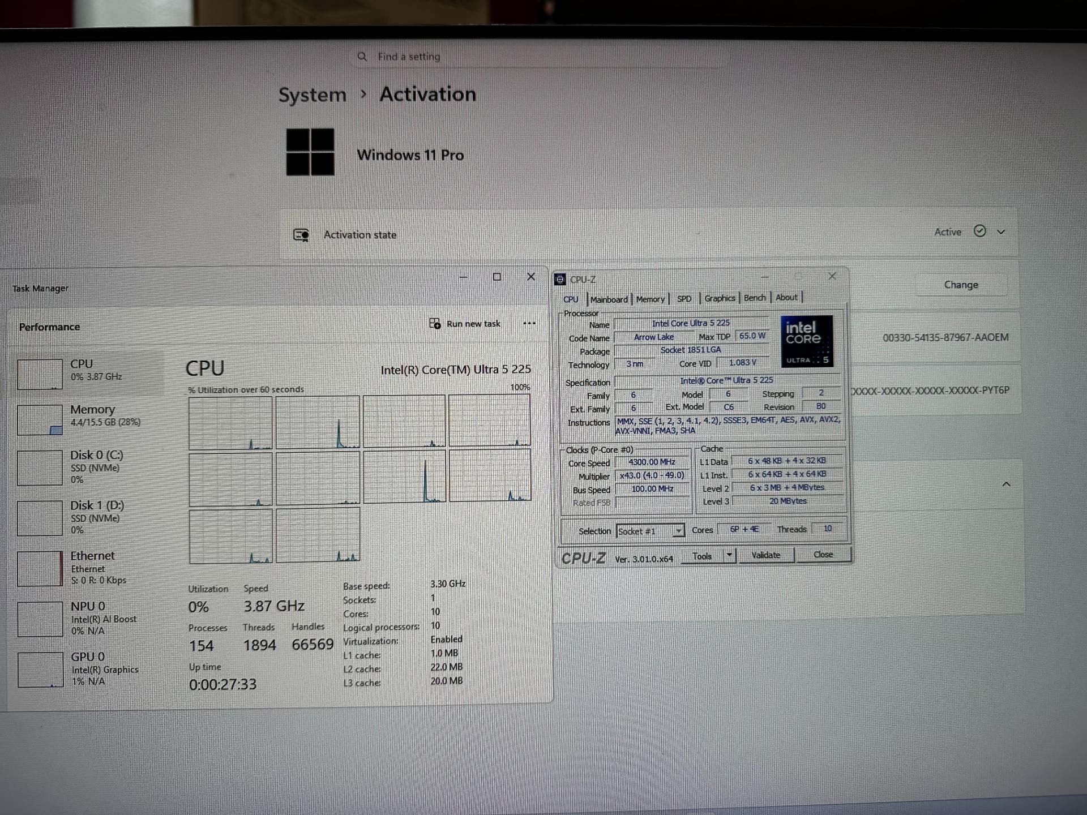Switch to the SPD tab in CPU-Z

tap(684, 299)
